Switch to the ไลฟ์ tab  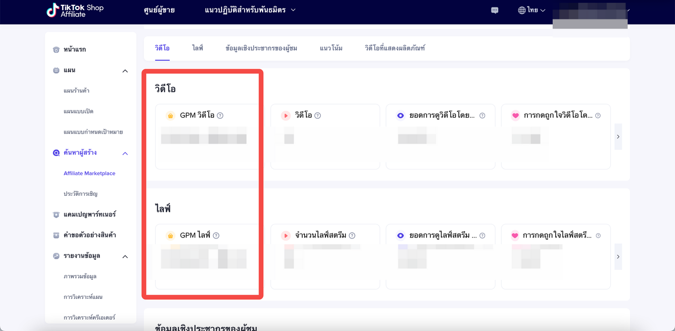click(x=198, y=48)
